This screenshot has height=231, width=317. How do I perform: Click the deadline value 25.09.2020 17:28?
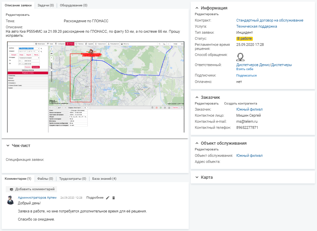[250, 45]
